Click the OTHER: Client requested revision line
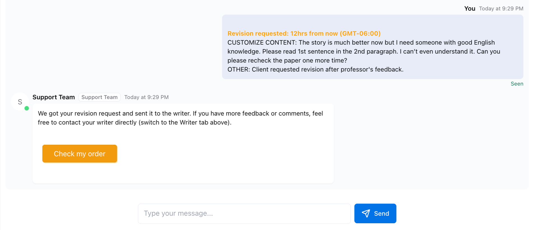Viewport: 534px width, 230px height. coord(315,70)
